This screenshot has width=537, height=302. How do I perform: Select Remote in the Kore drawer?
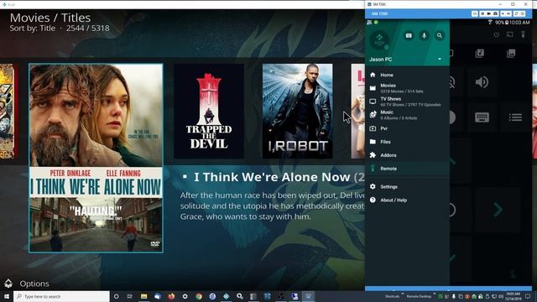[x=407, y=169]
